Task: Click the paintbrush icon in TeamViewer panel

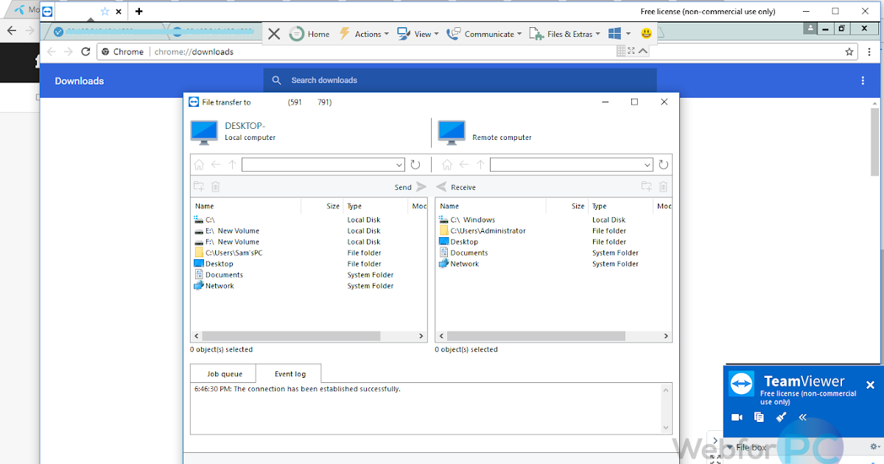Action: click(781, 418)
